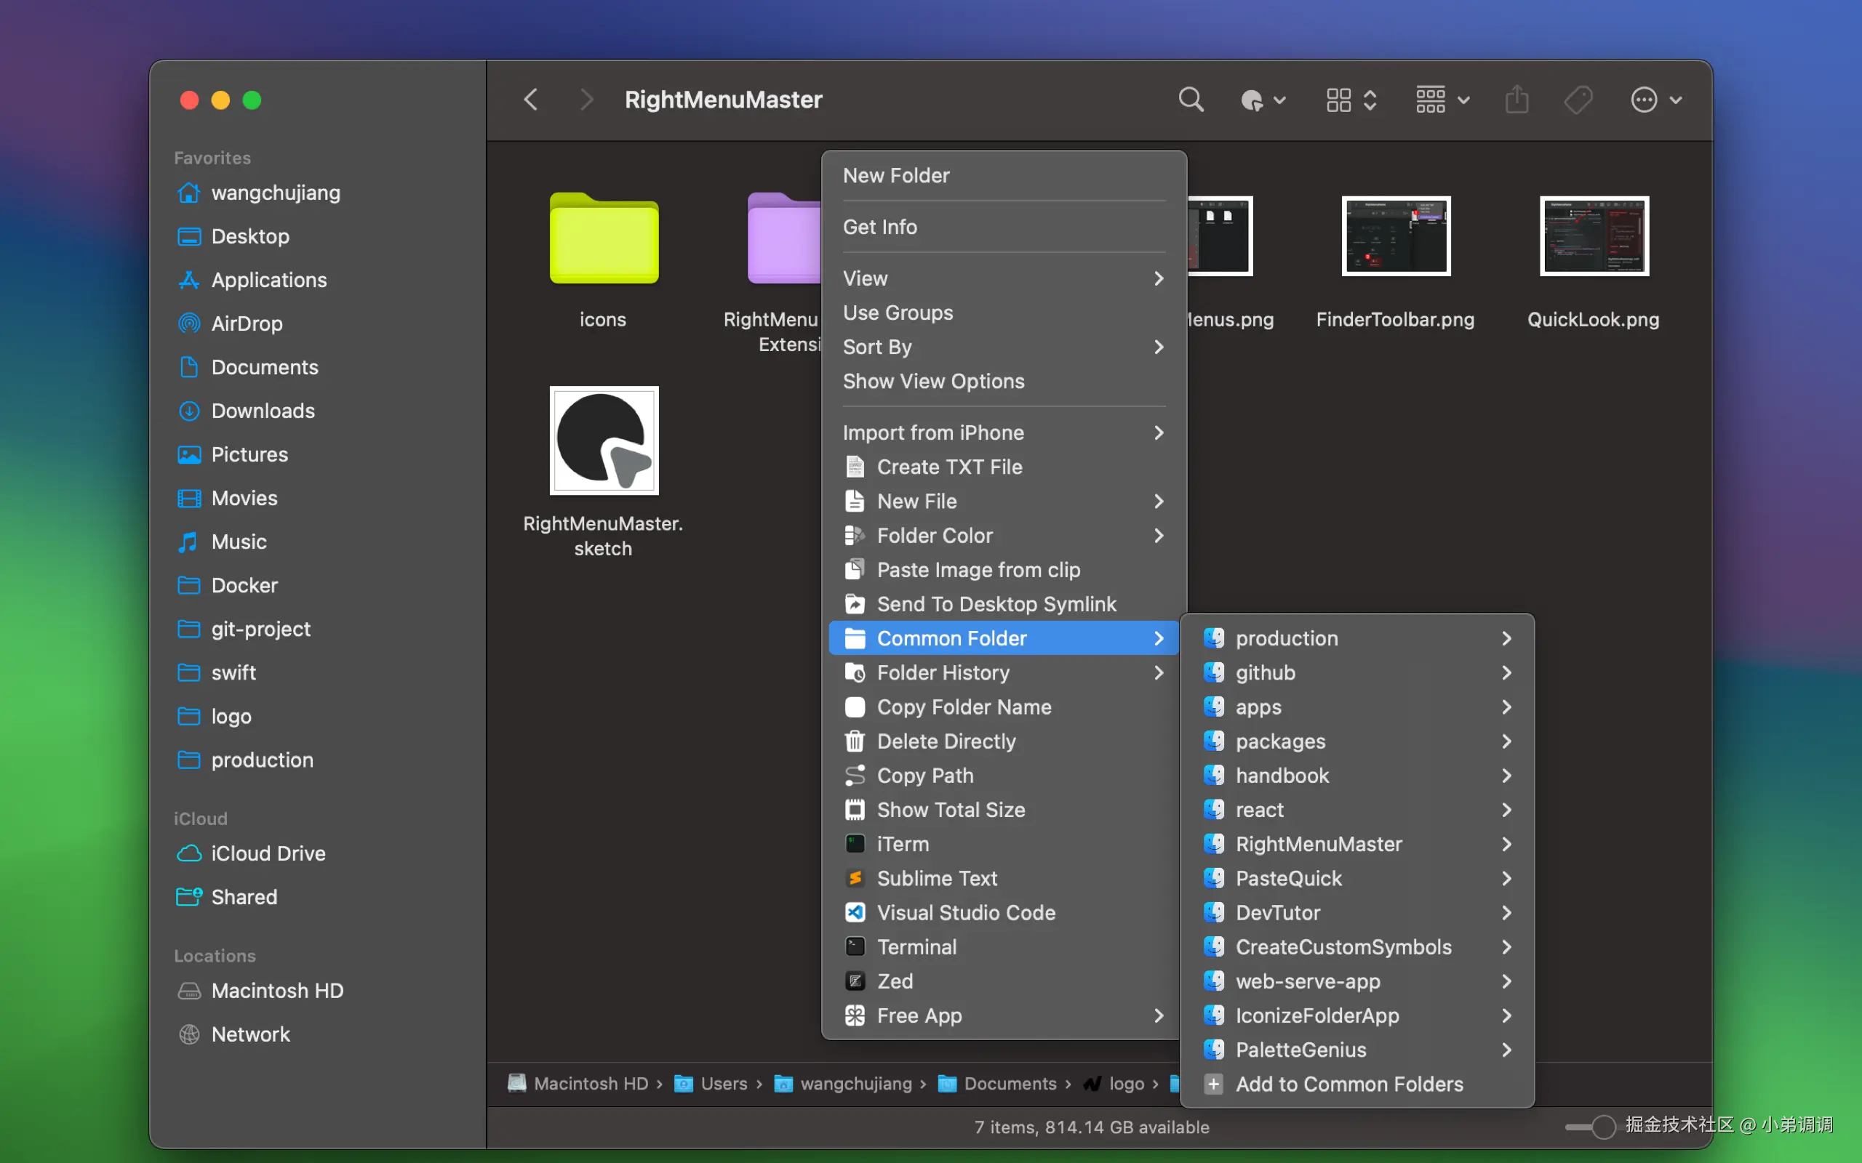The width and height of the screenshot is (1862, 1163).
Task: Select iTerm in the context menu
Action: (903, 844)
